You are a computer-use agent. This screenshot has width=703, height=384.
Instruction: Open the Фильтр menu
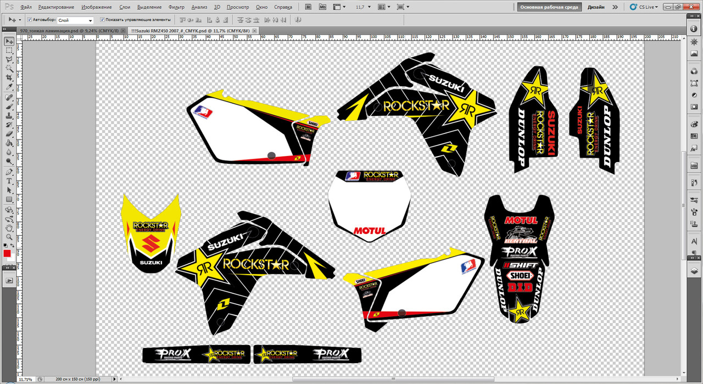(177, 7)
